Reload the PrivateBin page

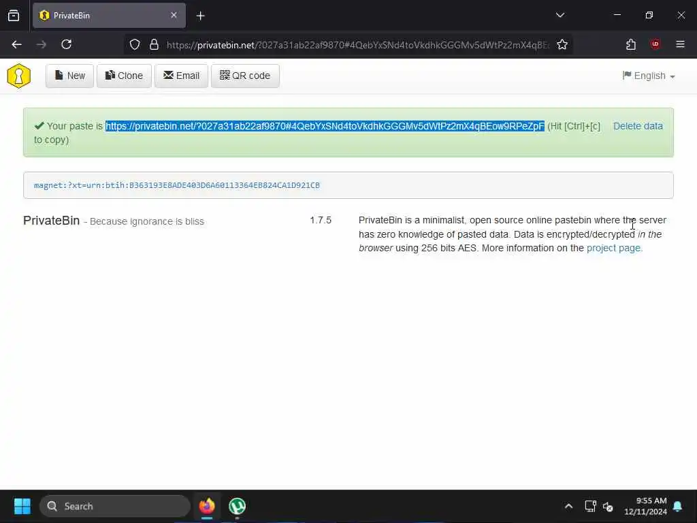tap(66, 44)
